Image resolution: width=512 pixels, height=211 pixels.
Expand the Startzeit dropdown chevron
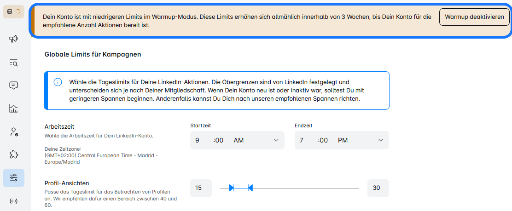[276, 140]
